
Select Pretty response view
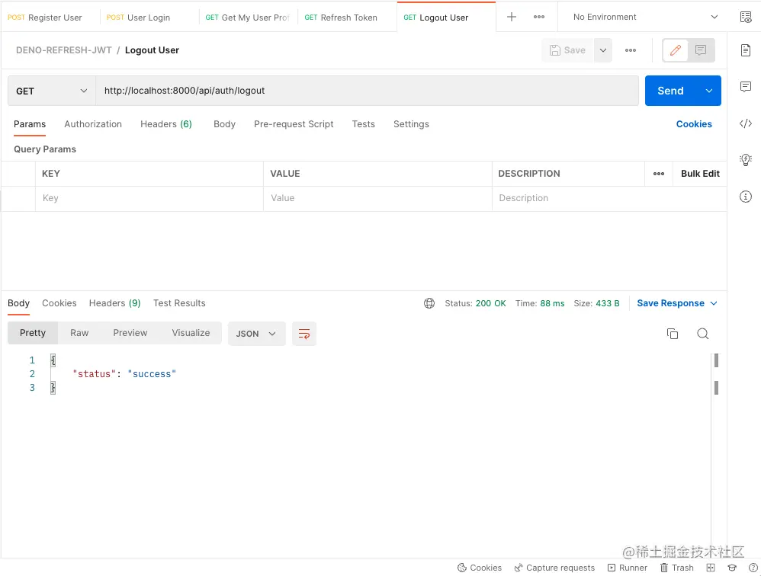(33, 333)
